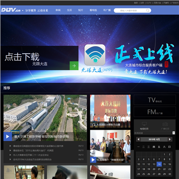Select date 15 in calendar
This screenshot has width=179, height=179.
point(164,164)
